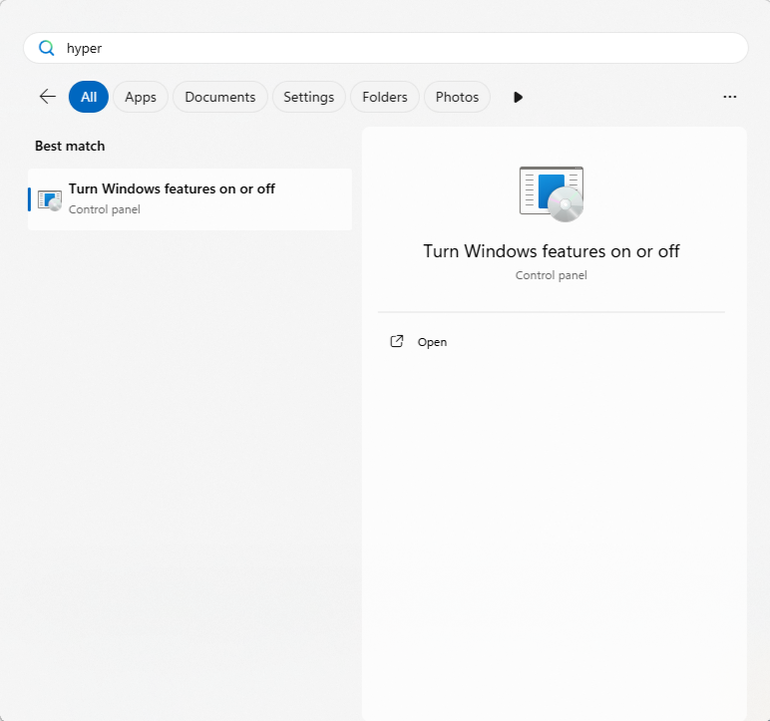
Task: Filter results by Folders
Action: point(385,97)
